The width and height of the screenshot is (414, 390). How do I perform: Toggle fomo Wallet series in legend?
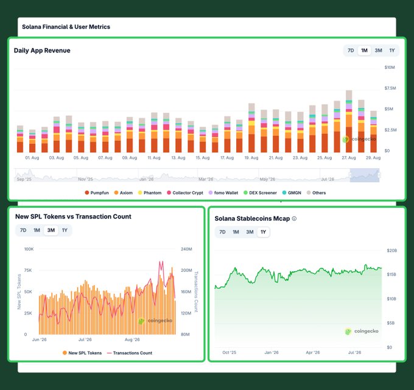(223, 193)
